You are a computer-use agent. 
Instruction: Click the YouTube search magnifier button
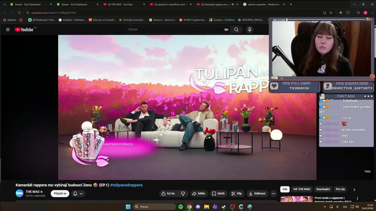pyautogui.click(x=236, y=29)
